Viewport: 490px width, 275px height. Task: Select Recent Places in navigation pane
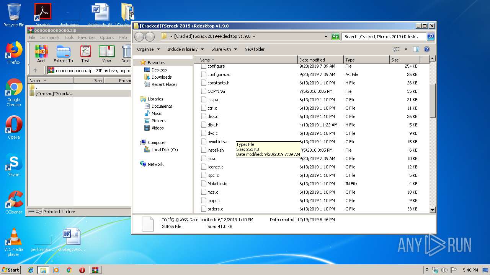164,84
